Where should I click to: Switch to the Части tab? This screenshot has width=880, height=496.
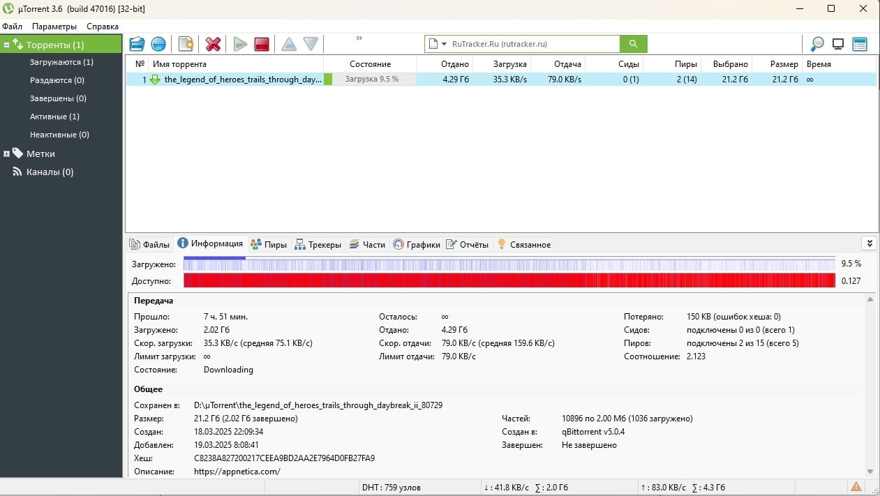click(x=367, y=244)
